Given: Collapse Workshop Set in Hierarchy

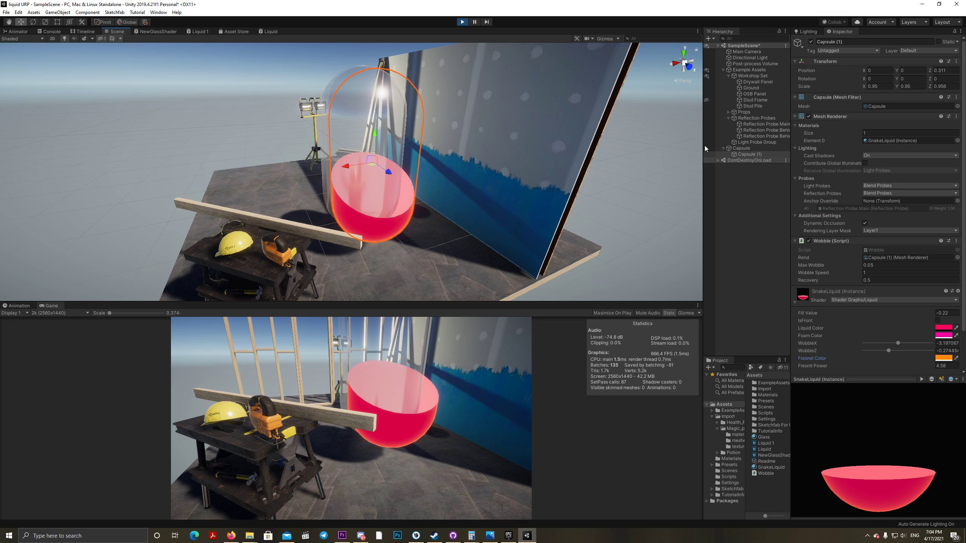Looking at the screenshot, I should click(x=729, y=76).
